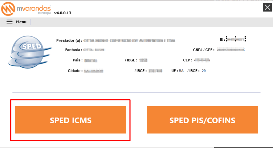Click the Fantasia name value
Image resolution: width=273 pixels, height=148 pixels.
94,50
